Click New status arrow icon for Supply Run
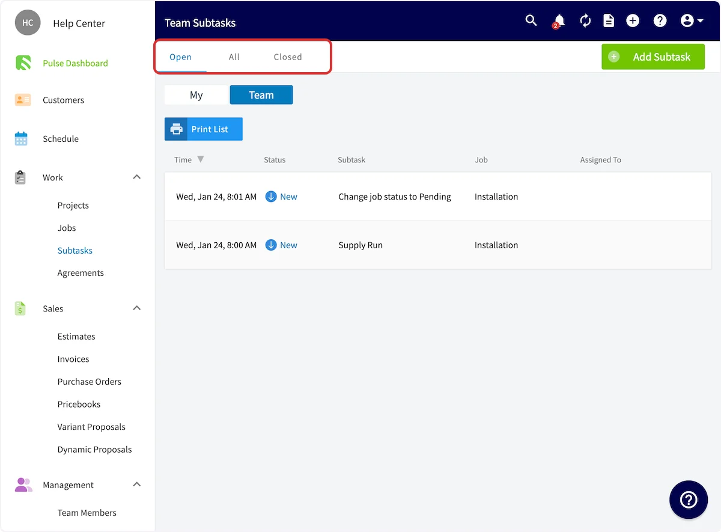This screenshot has height=532, width=721. (271, 245)
